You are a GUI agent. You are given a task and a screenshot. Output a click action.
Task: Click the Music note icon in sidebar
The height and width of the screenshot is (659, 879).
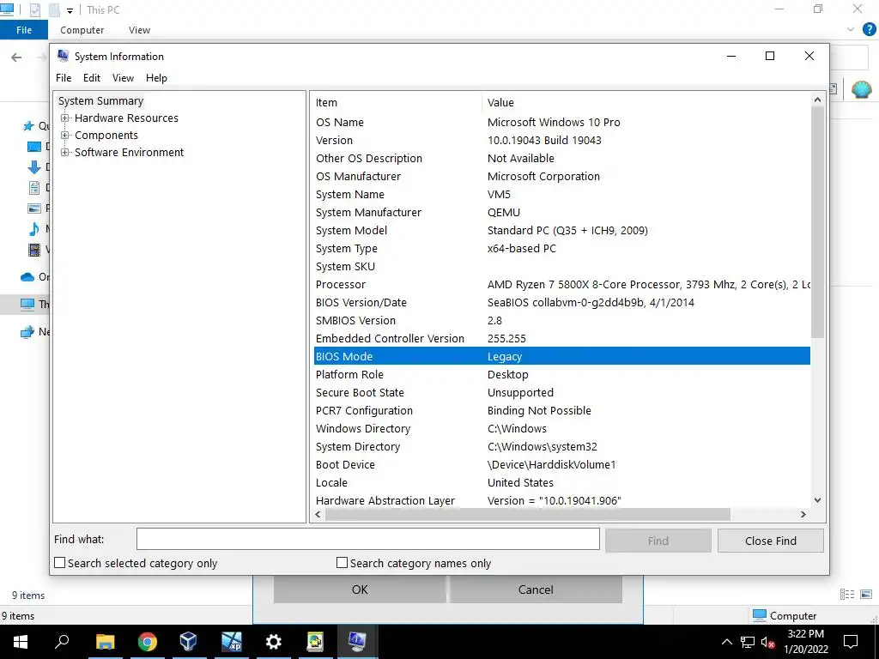pyautogui.click(x=34, y=228)
